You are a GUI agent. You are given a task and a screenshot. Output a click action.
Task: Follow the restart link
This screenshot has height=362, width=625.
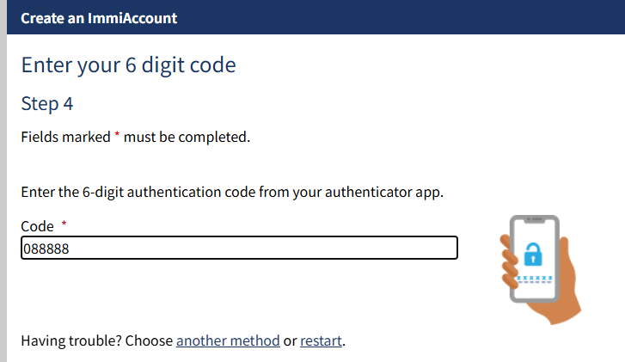click(321, 341)
